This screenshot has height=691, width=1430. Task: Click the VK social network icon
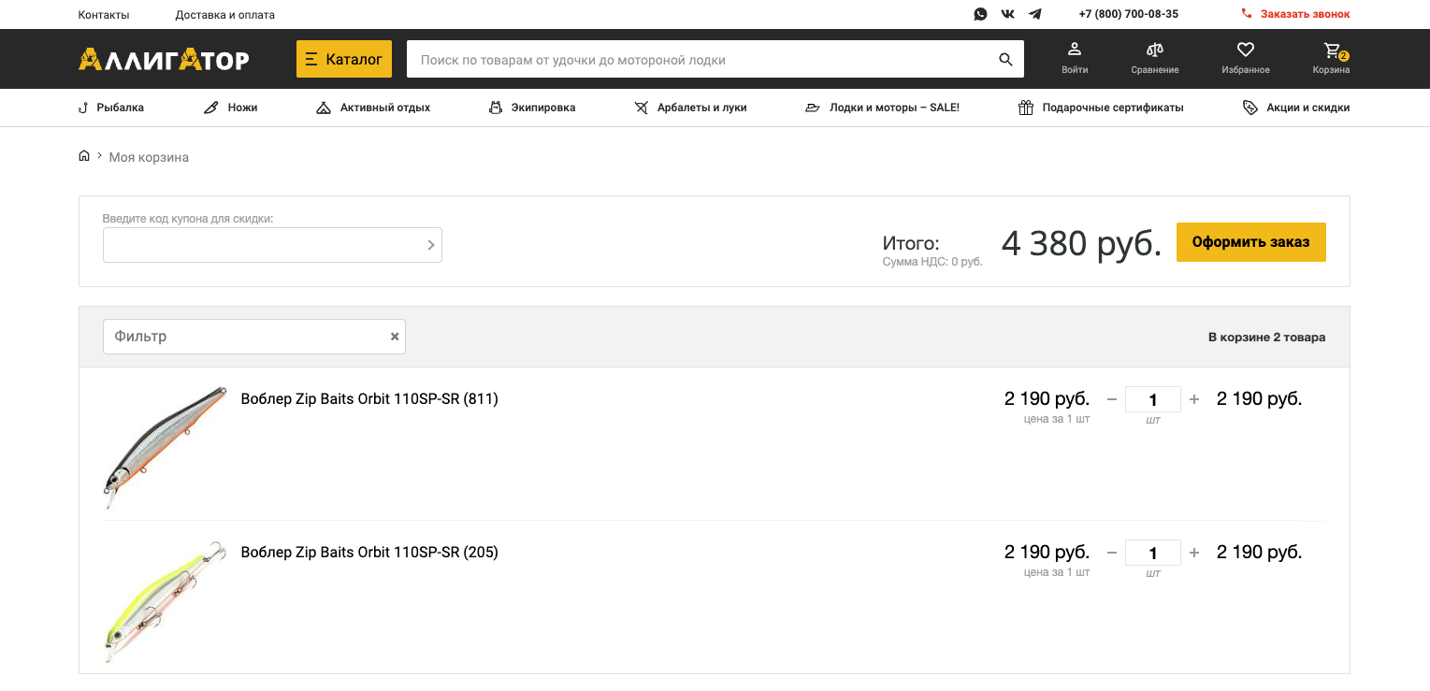coord(1007,14)
